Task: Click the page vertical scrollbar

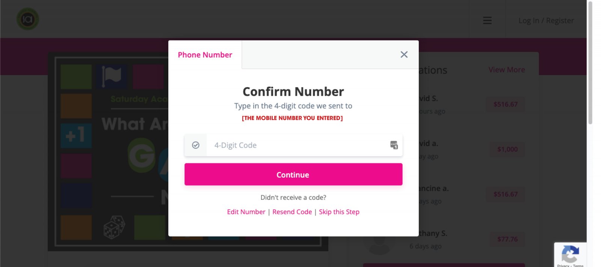Action: [x=590, y=63]
